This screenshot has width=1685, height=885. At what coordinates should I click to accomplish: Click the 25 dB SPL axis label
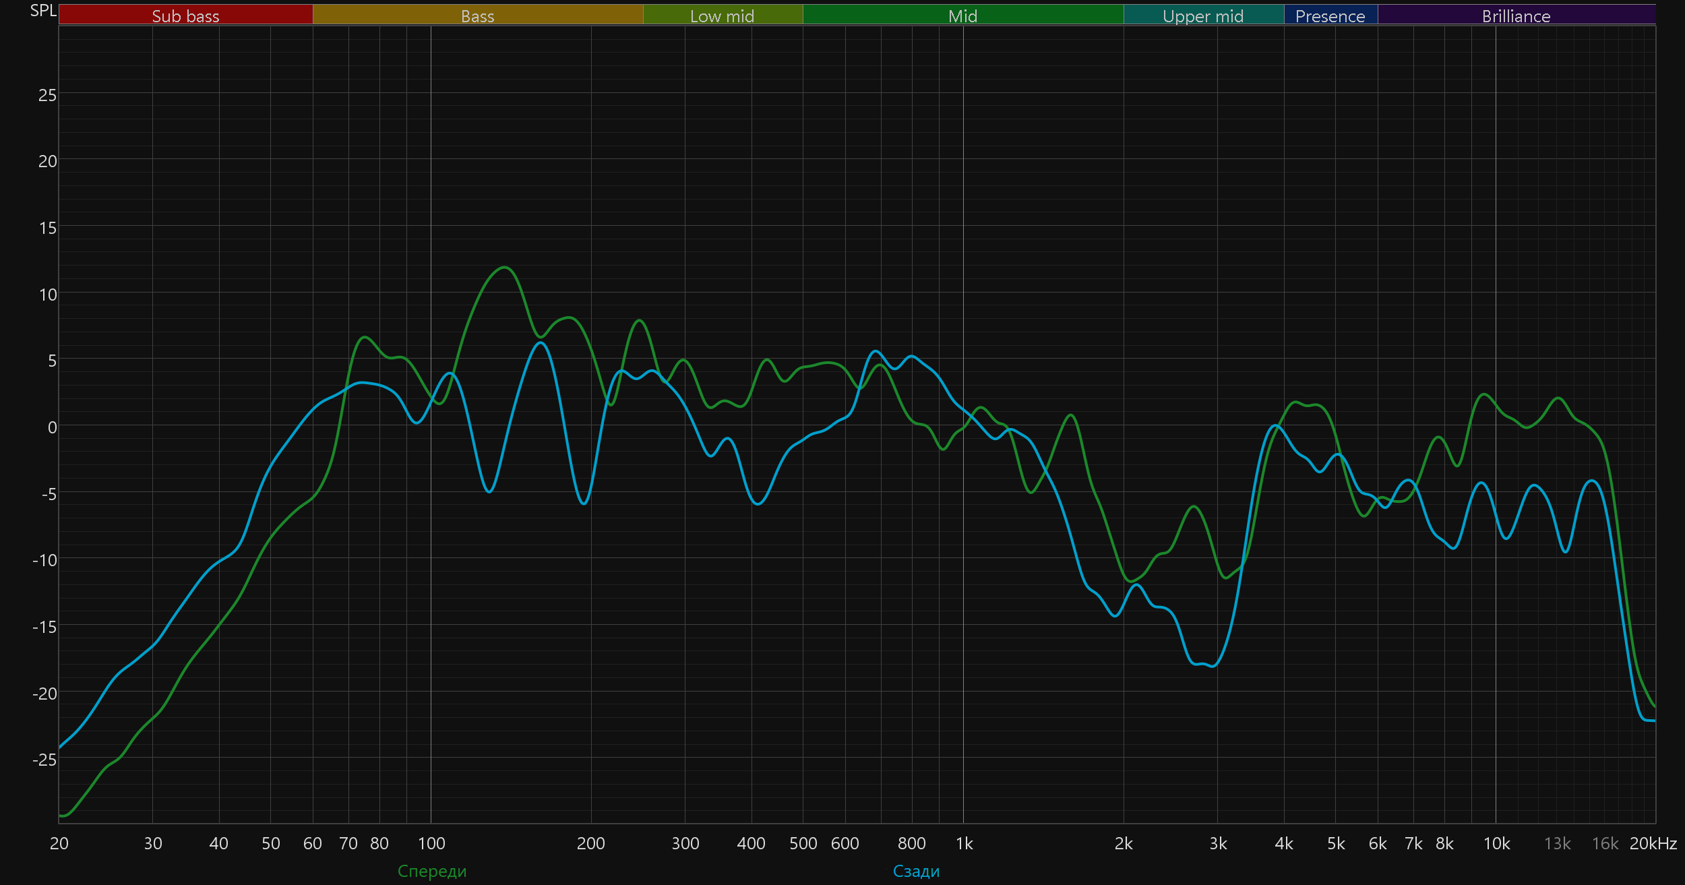pyautogui.click(x=47, y=95)
